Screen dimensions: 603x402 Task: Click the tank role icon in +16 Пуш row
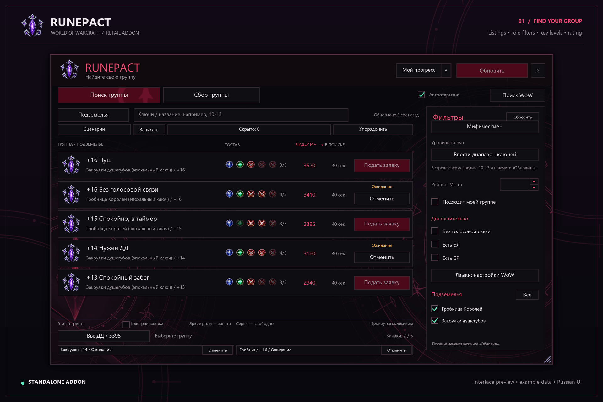229,165
